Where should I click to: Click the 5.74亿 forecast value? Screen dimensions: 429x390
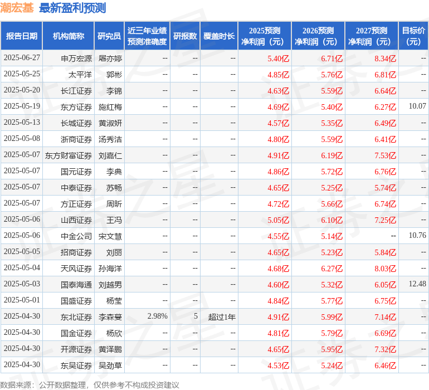pos(385,188)
